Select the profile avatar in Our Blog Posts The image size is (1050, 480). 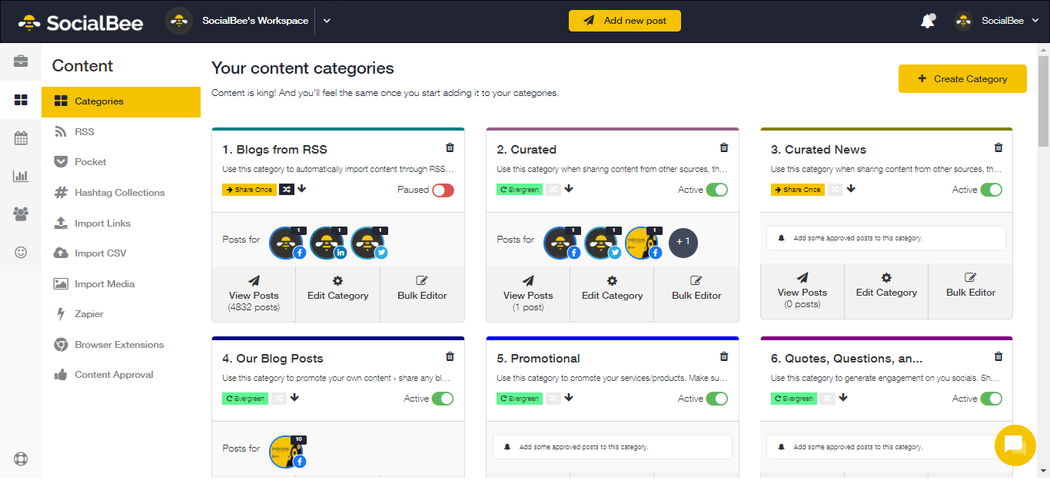coord(286,451)
